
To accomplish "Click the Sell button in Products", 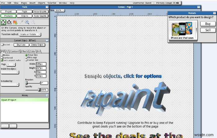I will tap(208, 30).
